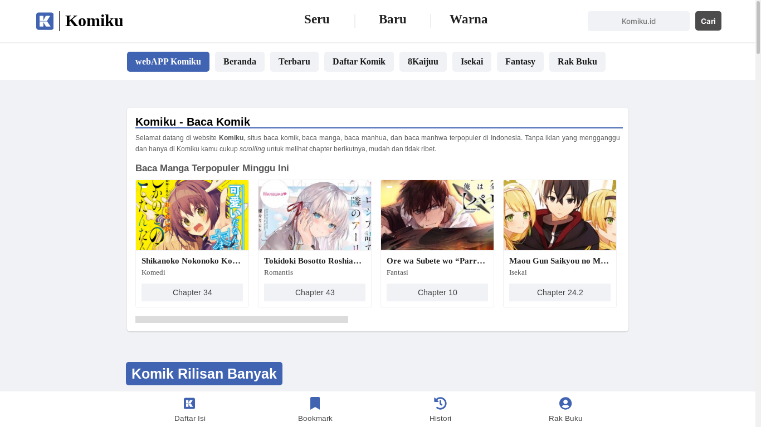Click the Cari search button
The height and width of the screenshot is (427, 761).
[708, 21]
